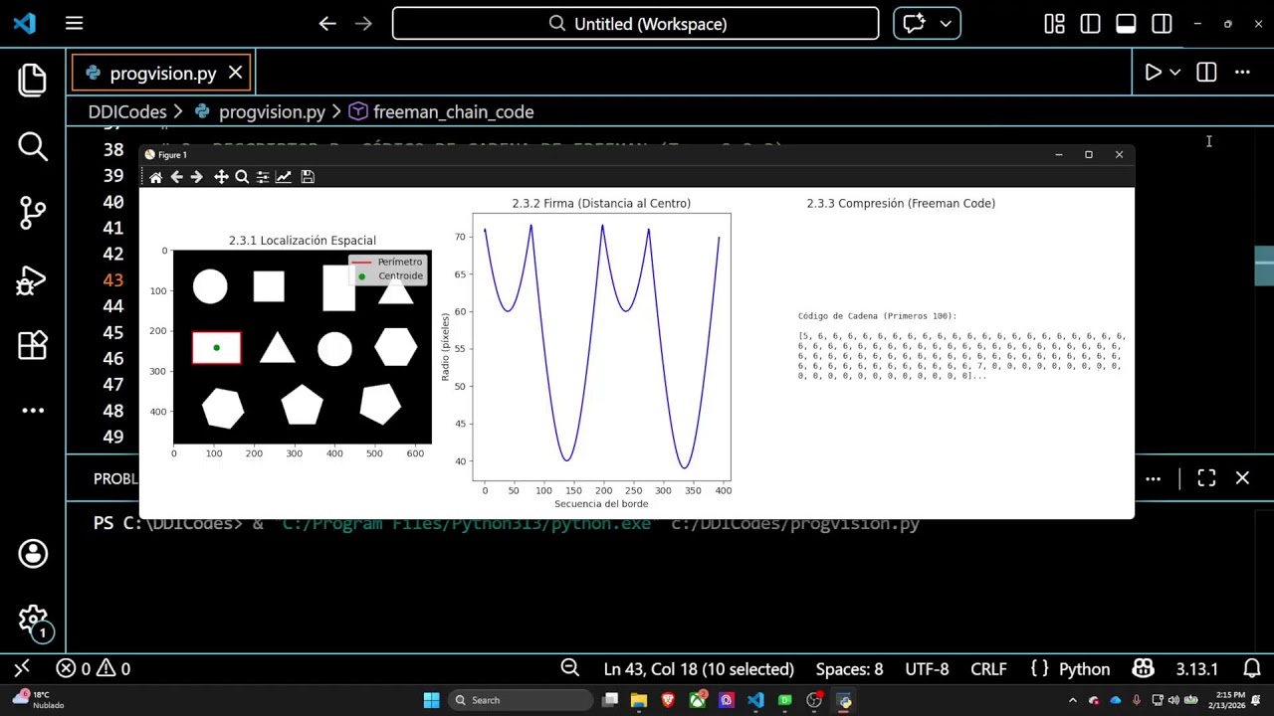Save the figure with the disk icon

coord(308,177)
